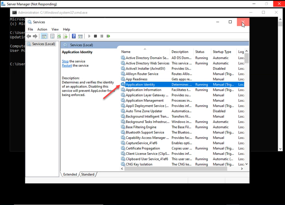
Task: Select Capability Access Manager service
Action: tap(182, 138)
